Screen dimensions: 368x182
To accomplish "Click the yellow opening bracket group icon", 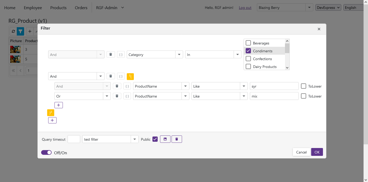I will coord(130,76).
